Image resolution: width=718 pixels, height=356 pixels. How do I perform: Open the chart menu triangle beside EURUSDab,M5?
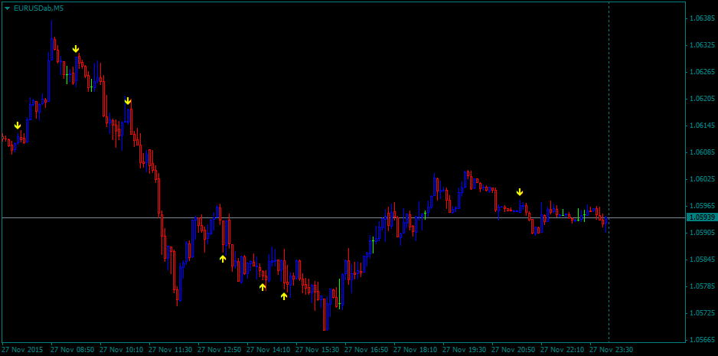click(7, 8)
